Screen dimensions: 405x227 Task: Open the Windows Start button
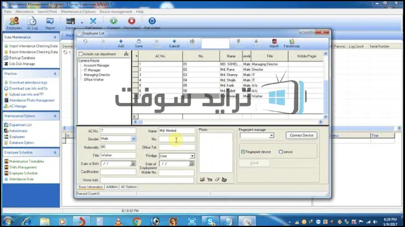pos(7,221)
